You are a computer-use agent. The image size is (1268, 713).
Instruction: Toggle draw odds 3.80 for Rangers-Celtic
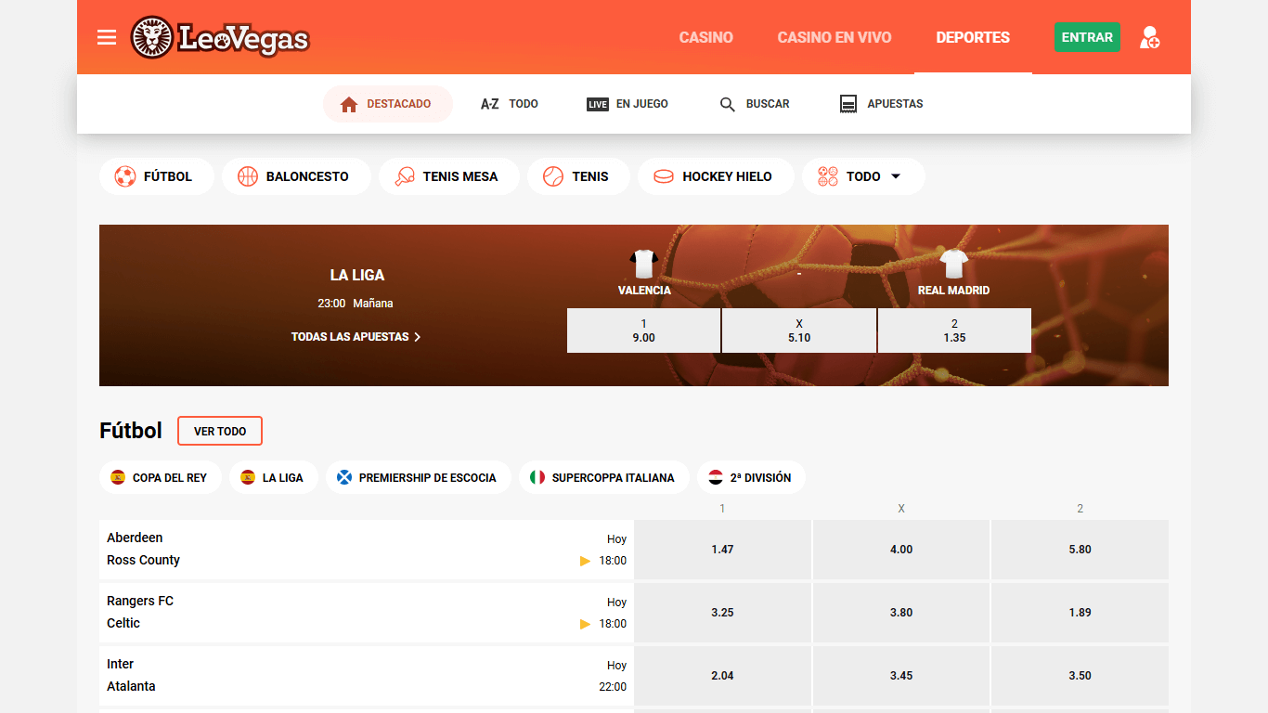pos(900,613)
